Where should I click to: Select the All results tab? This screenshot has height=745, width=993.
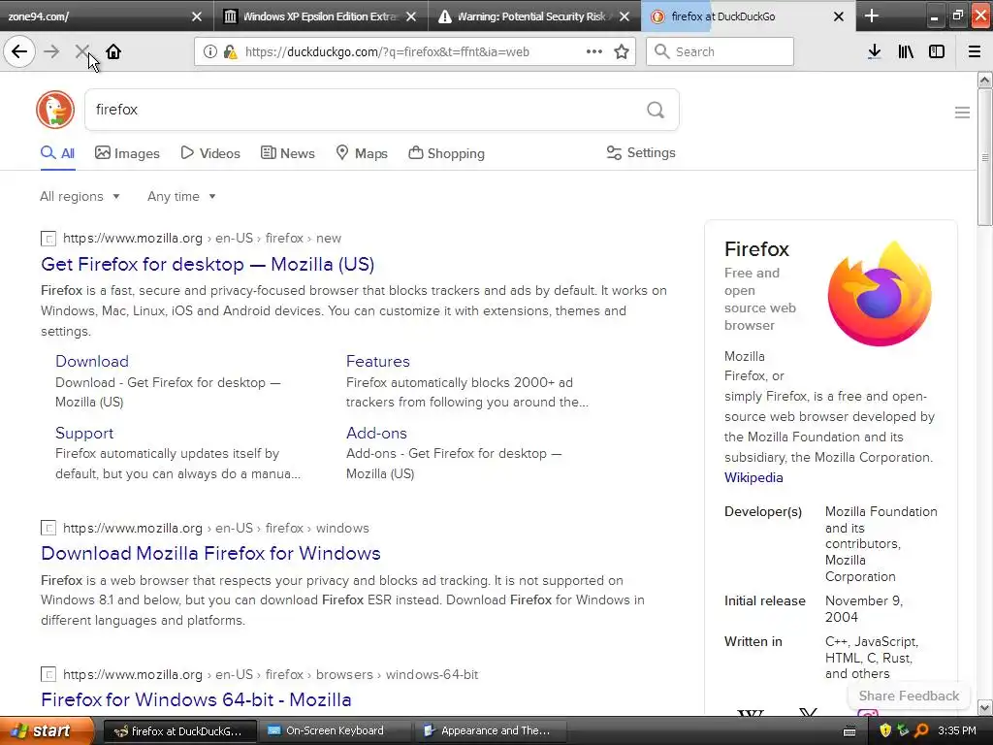tap(57, 152)
